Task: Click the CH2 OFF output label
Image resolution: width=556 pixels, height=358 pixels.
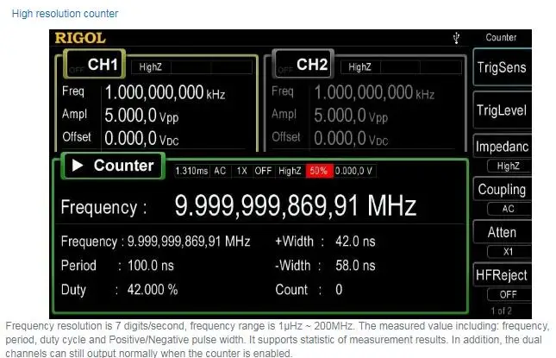Action: (x=285, y=70)
